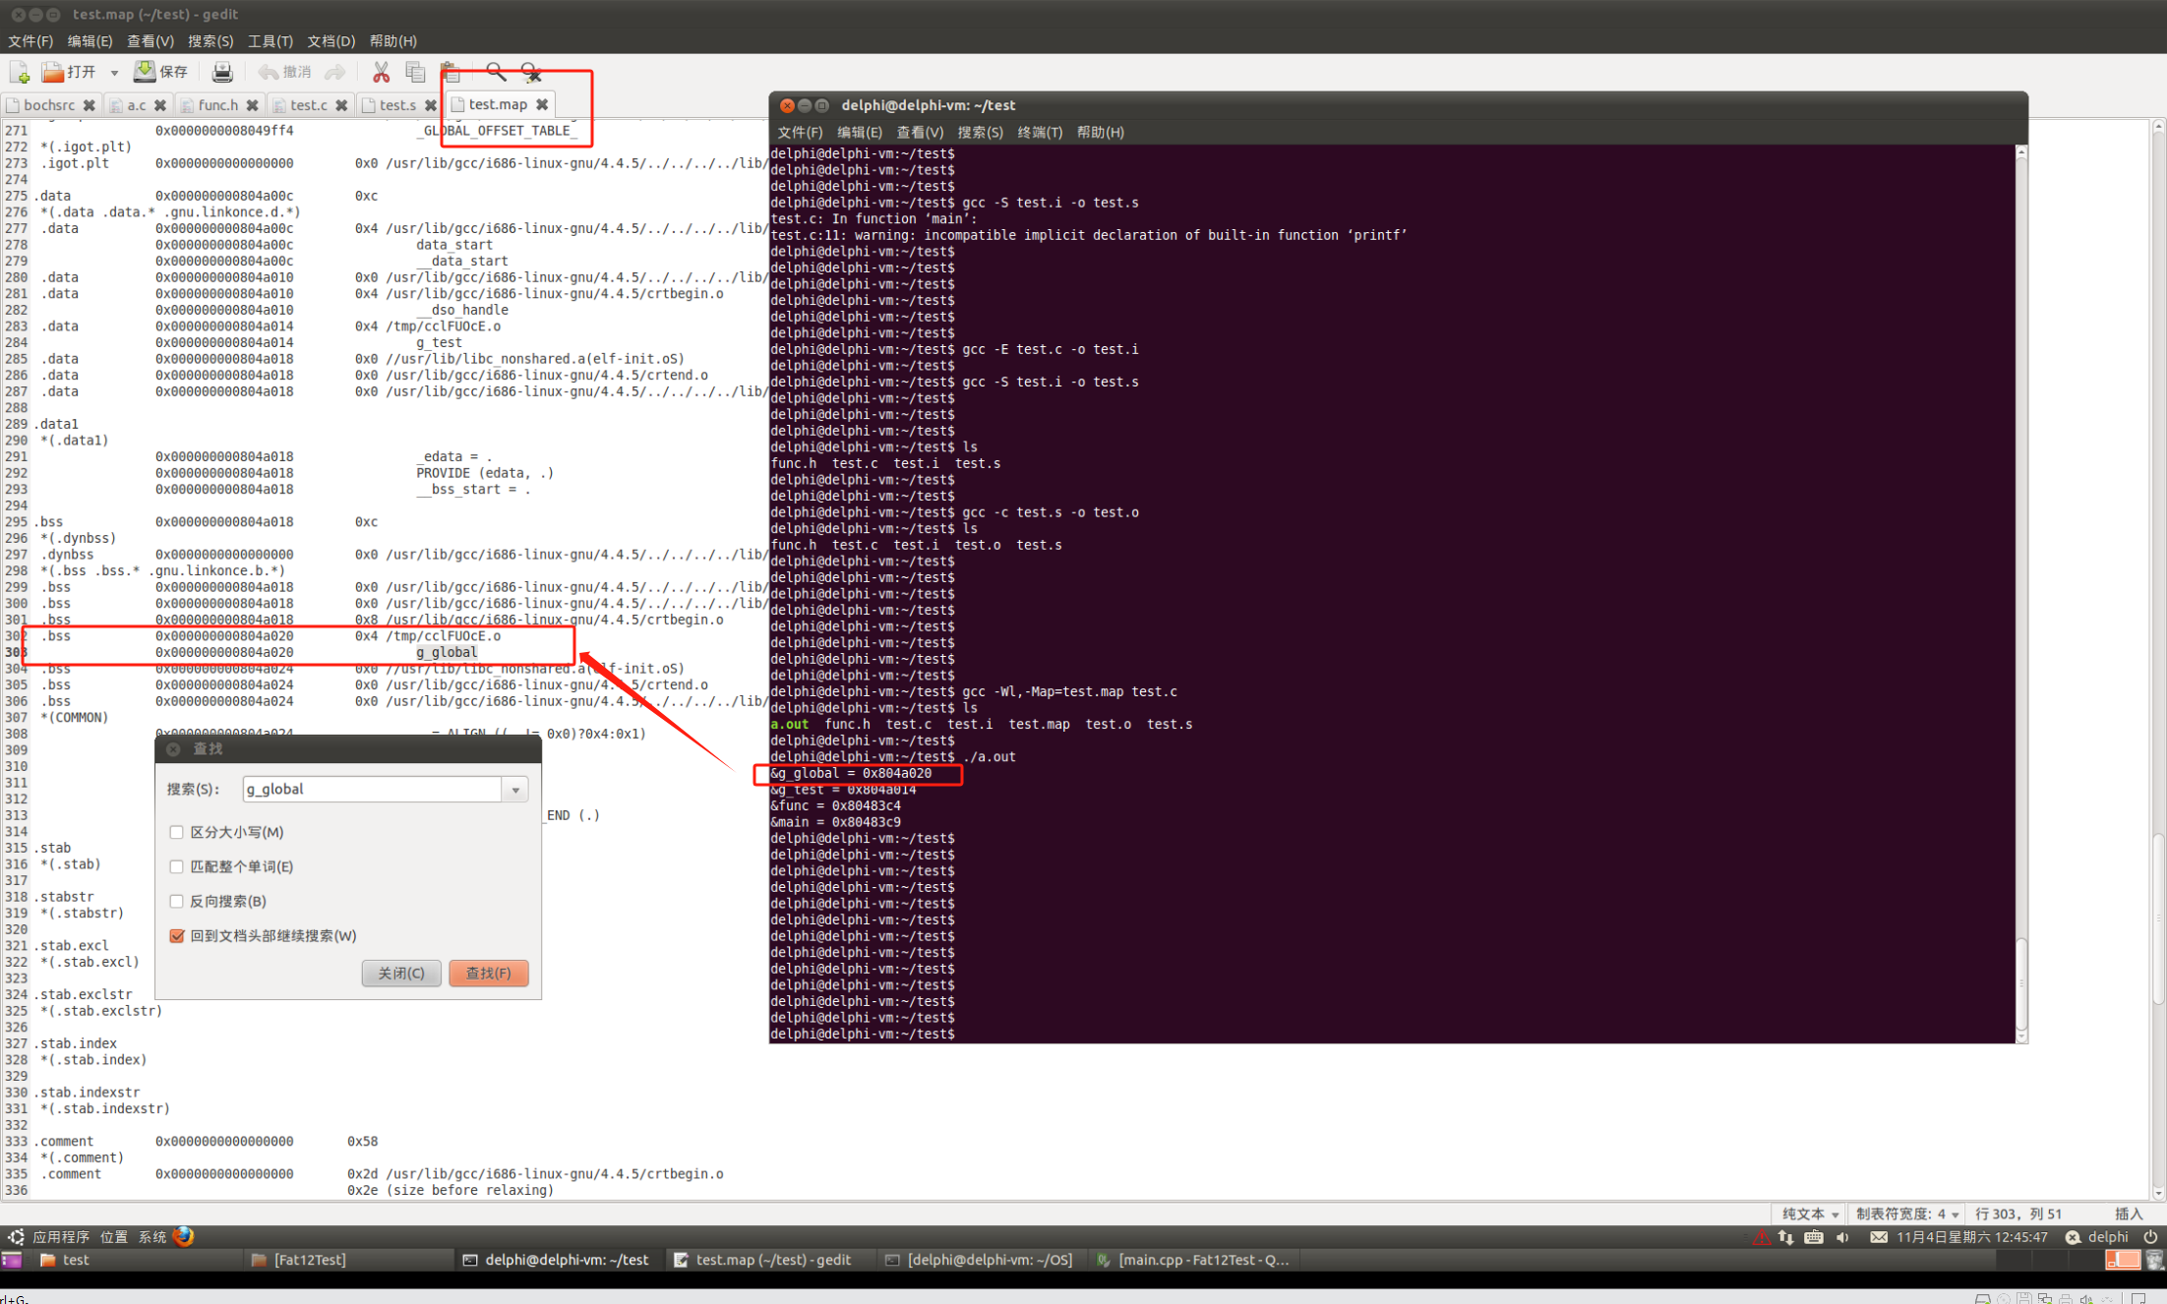The width and height of the screenshot is (2167, 1304).
Task: Enable match case (区分大小写) checkbox
Action: pos(177,832)
